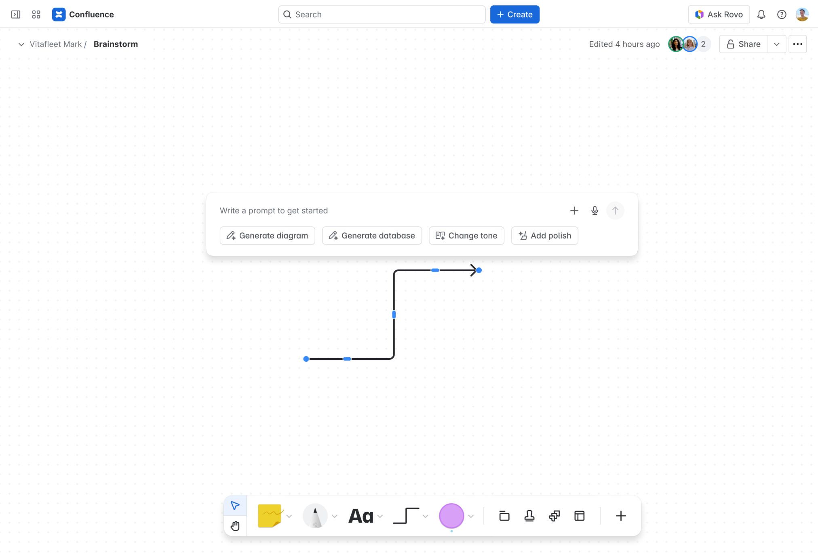Click Generate diagram suggestion
This screenshot has width=818, height=557.
point(267,236)
